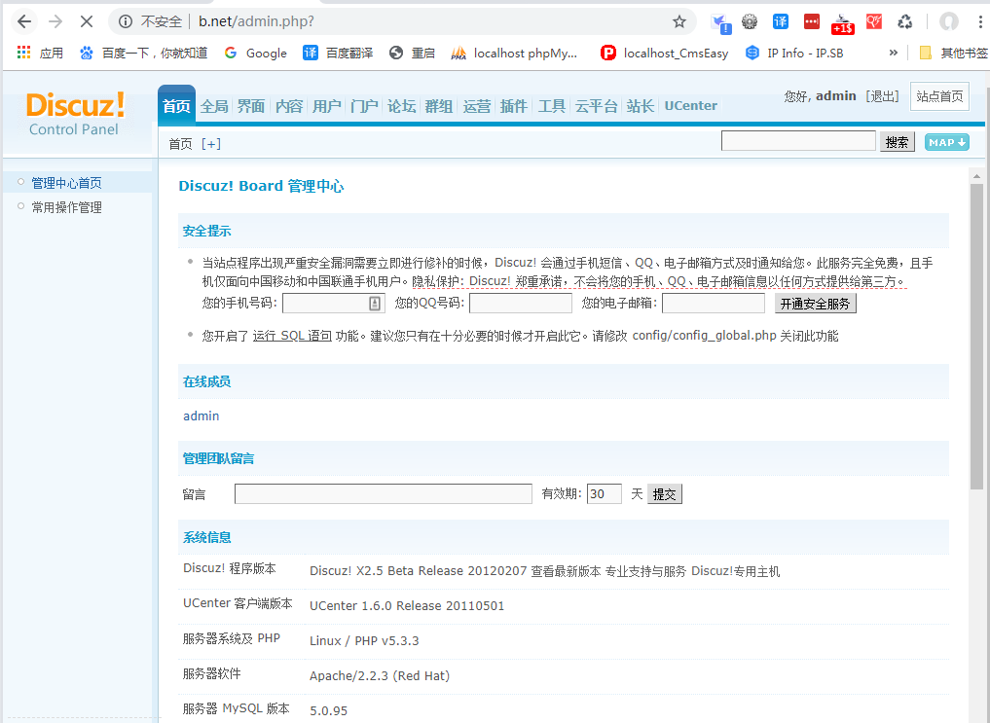The height and width of the screenshot is (723, 990).
Task: Click the page vertical scrollbar
Action: [976, 337]
